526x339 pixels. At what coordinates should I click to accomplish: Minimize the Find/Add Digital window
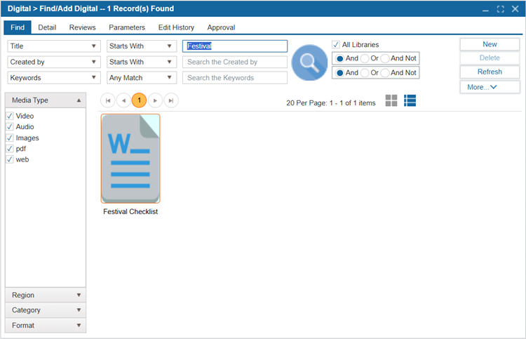pyautogui.click(x=485, y=9)
